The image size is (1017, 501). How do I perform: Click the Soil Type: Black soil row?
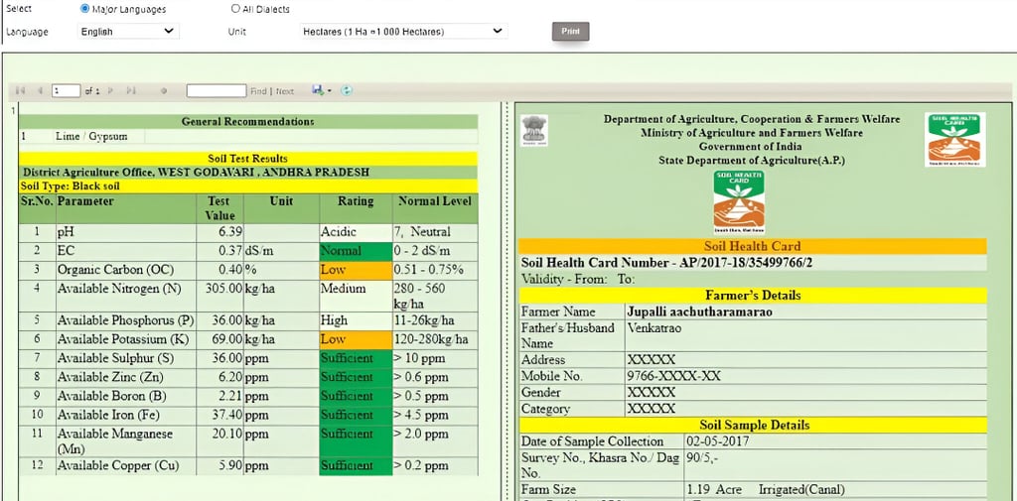[248, 186]
